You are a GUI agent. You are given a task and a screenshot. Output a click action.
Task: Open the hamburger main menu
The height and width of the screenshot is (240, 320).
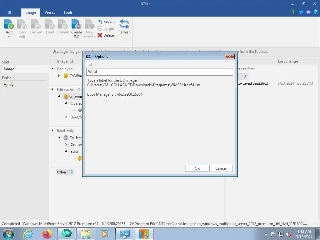(10, 12)
